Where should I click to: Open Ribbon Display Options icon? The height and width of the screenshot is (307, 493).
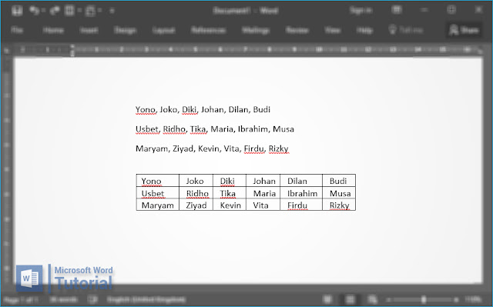tap(397, 10)
